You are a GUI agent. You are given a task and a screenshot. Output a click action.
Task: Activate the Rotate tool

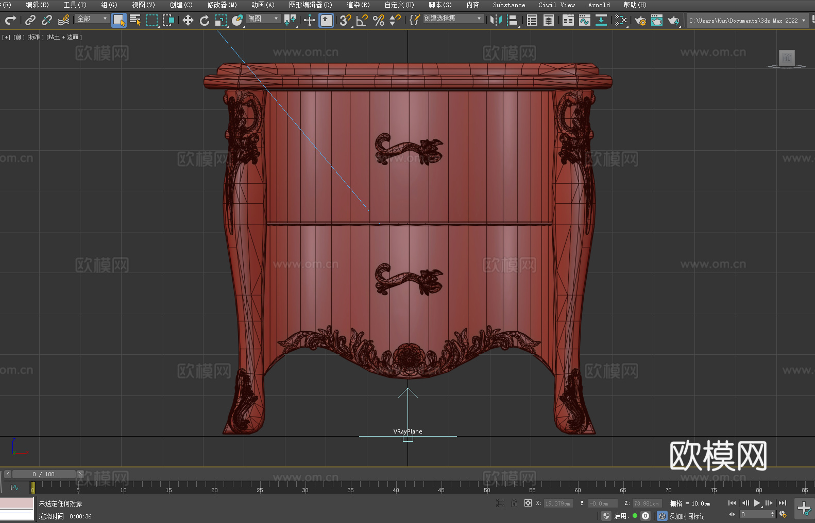tap(205, 20)
